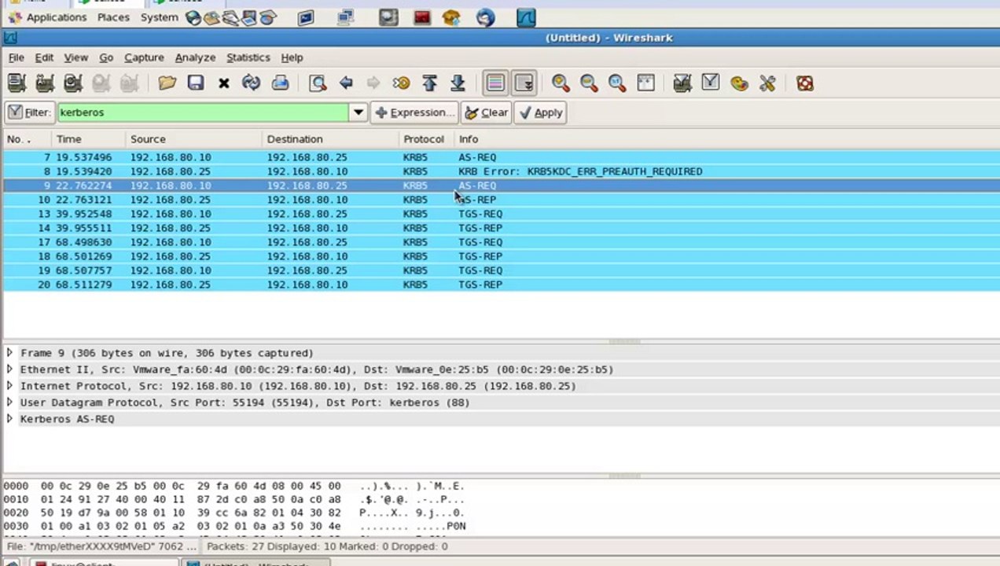Open the capture interfaces list icon

17,83
